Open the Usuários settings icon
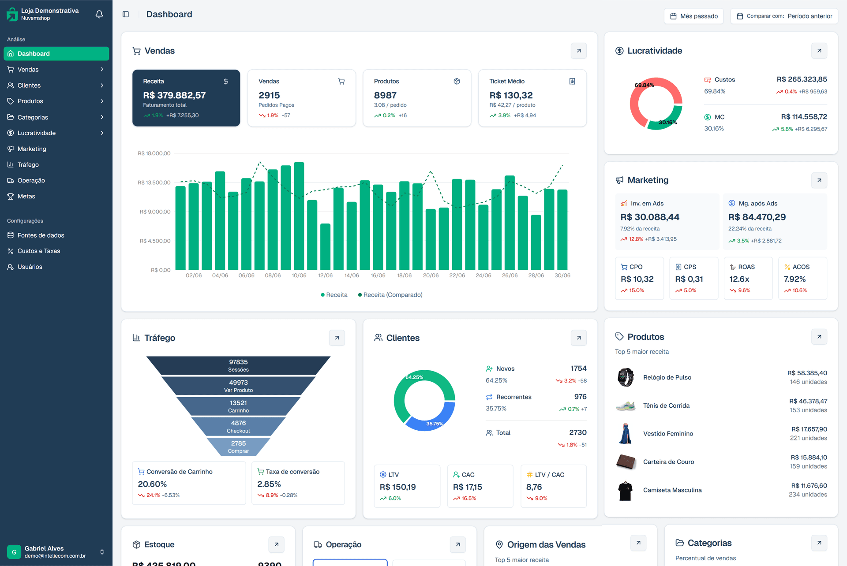 (10, 267)
